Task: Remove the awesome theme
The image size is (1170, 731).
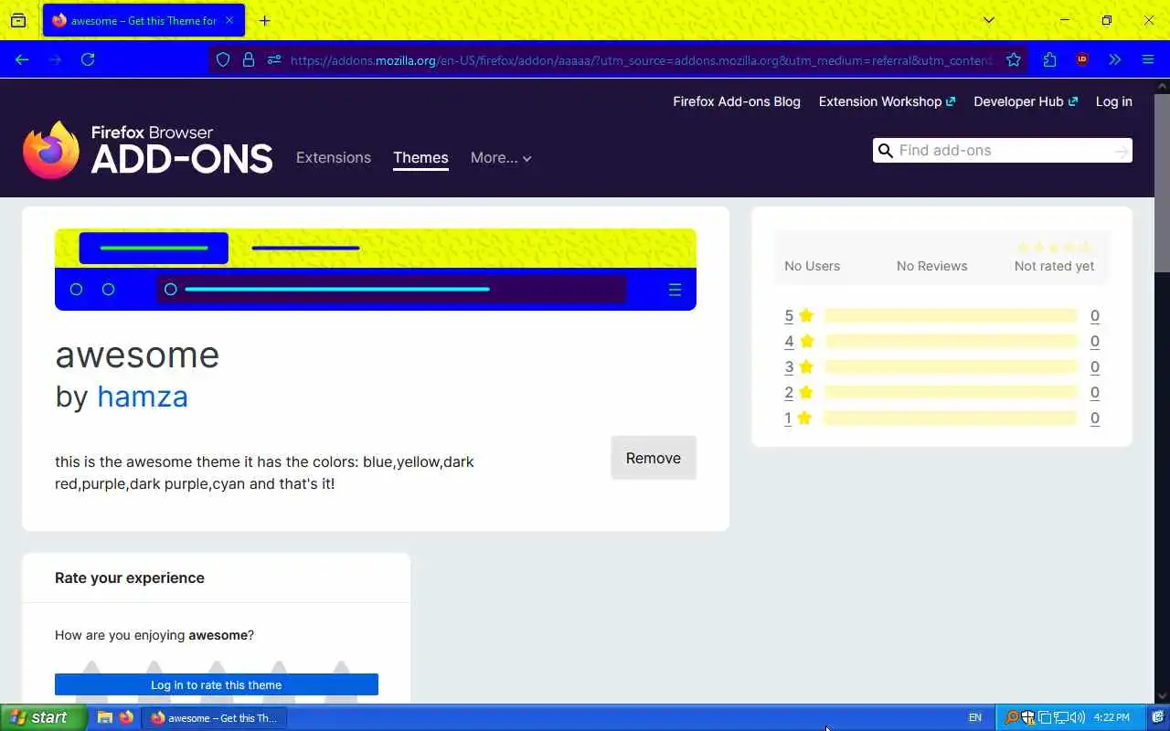Action: 654,458
